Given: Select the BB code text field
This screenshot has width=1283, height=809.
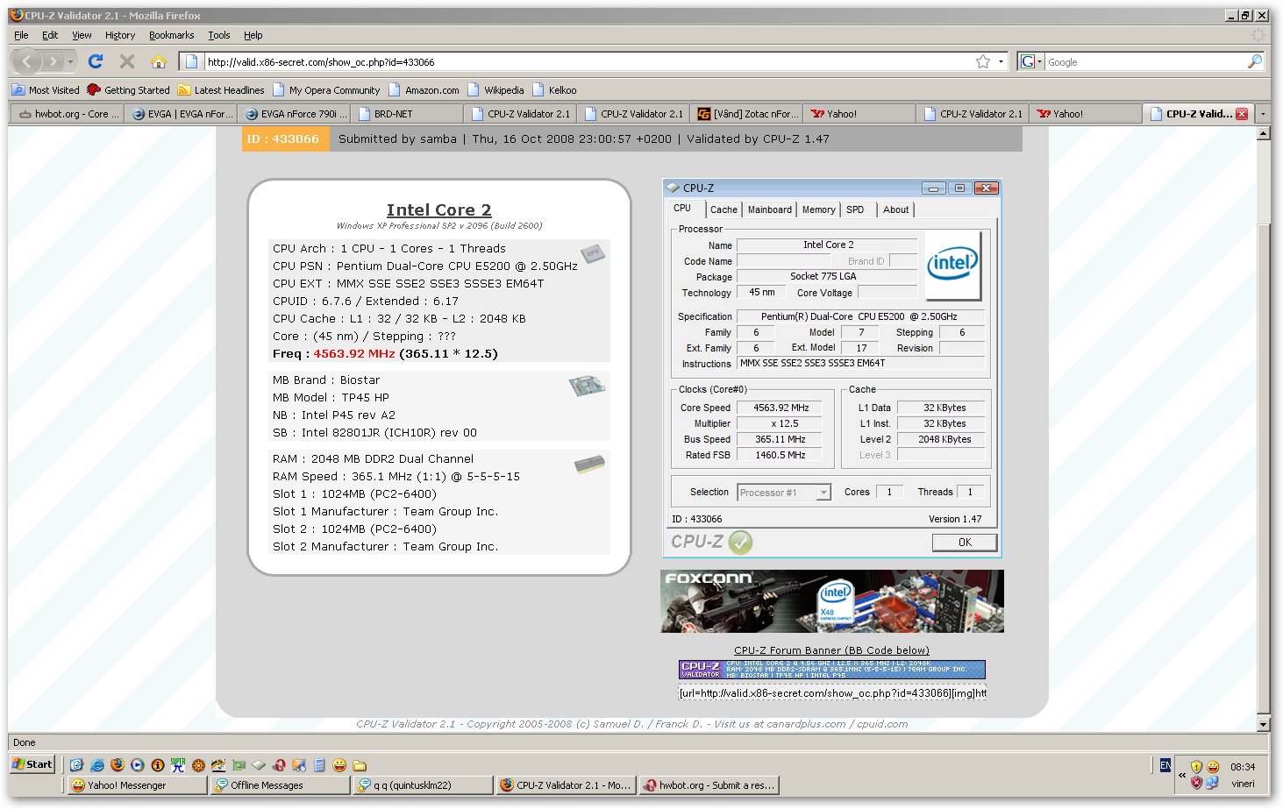Looking at the screenshot, I should (832, 693).
